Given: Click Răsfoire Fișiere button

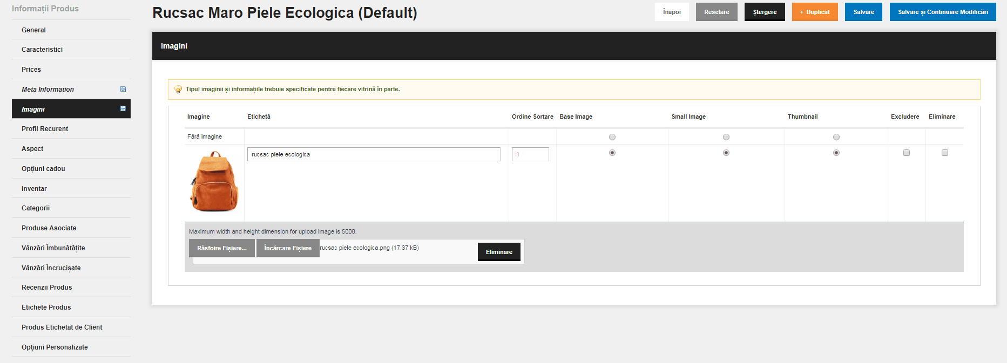Looking at the screenshot, I should coord(222,248).
